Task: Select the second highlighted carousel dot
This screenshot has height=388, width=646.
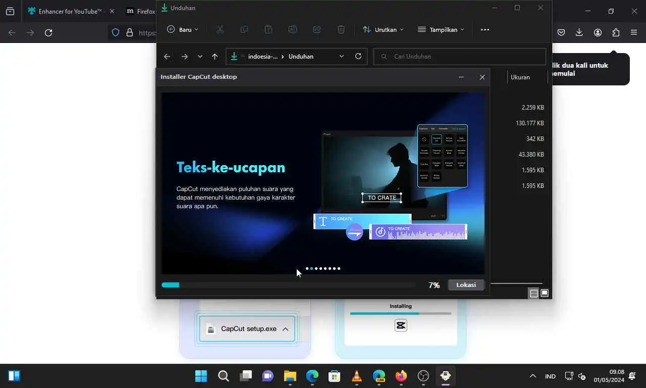Action: 311,269
